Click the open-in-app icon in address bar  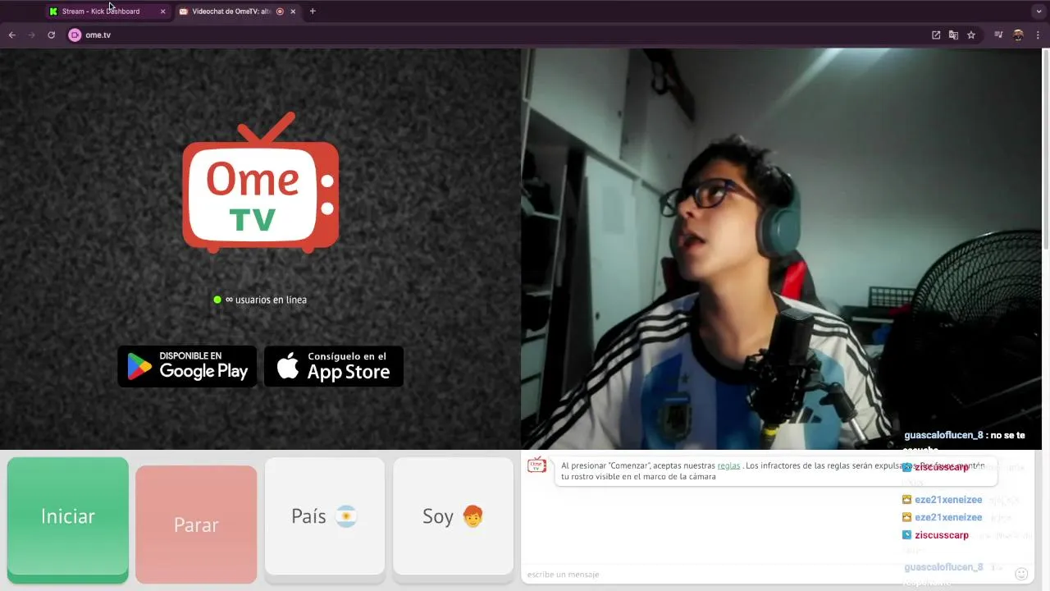[x=936, y=35]
